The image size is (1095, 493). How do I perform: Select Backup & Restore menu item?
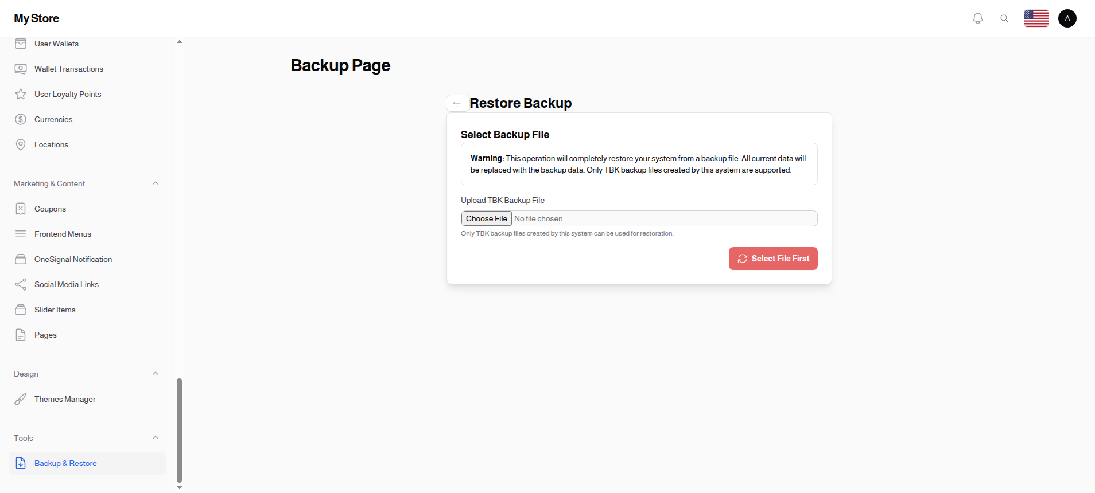87,463
